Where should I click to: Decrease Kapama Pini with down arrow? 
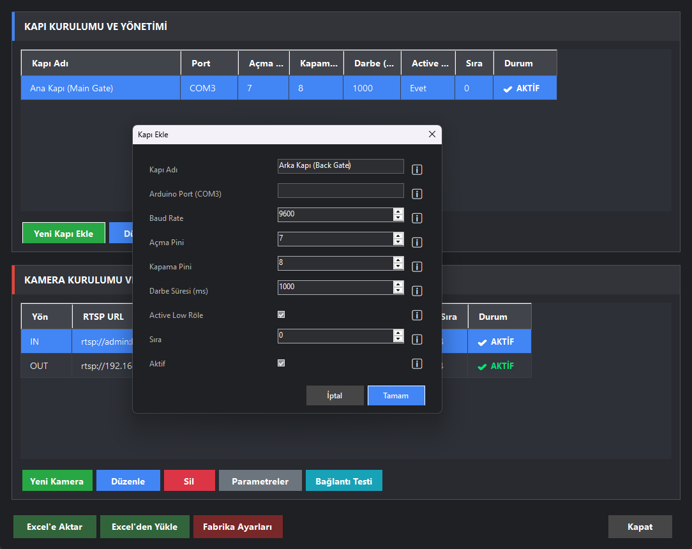click(x=398, y=266)
